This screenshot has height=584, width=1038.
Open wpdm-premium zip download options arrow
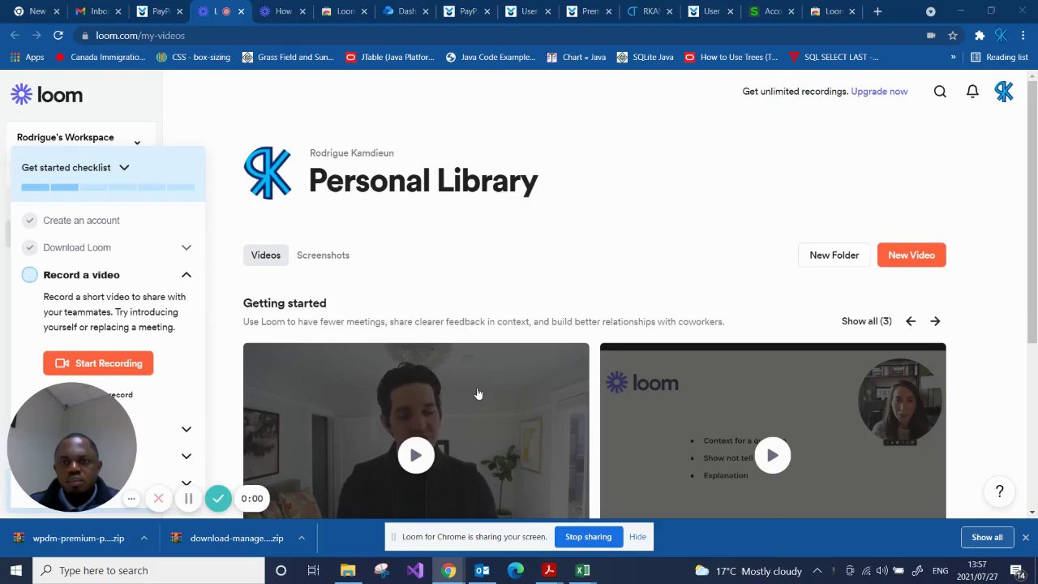pos(144,538)
